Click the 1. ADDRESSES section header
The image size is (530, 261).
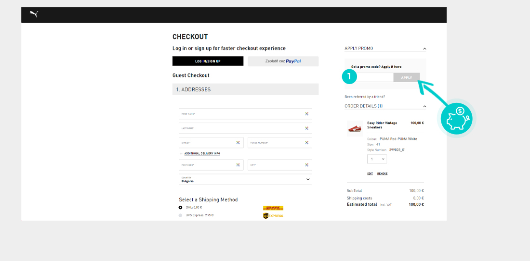point(245,89)
